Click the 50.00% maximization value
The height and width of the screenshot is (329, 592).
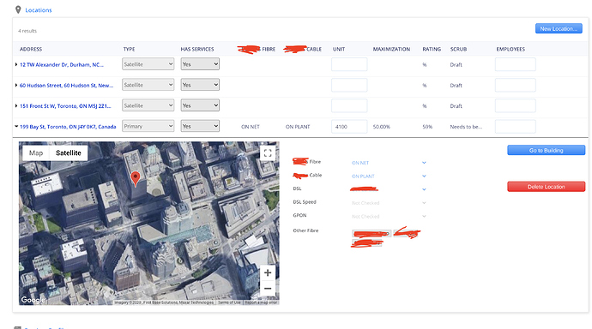pos(381,127)
